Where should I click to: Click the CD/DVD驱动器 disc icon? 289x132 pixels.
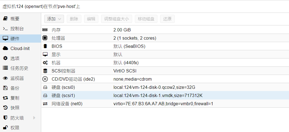pos(45,79)
